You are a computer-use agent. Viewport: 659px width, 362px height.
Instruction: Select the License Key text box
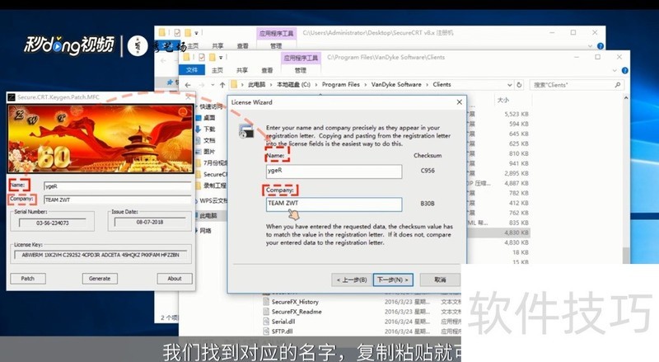point(101,256)
